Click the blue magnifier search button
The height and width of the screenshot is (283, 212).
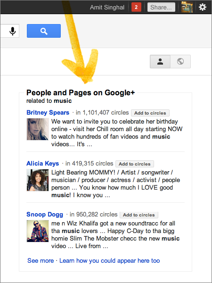tap(44, 31)
